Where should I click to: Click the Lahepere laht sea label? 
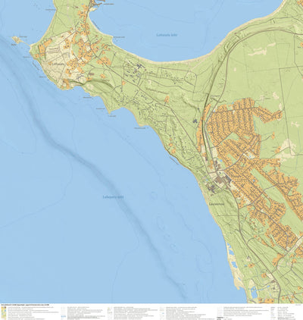[x=114, y=197]
